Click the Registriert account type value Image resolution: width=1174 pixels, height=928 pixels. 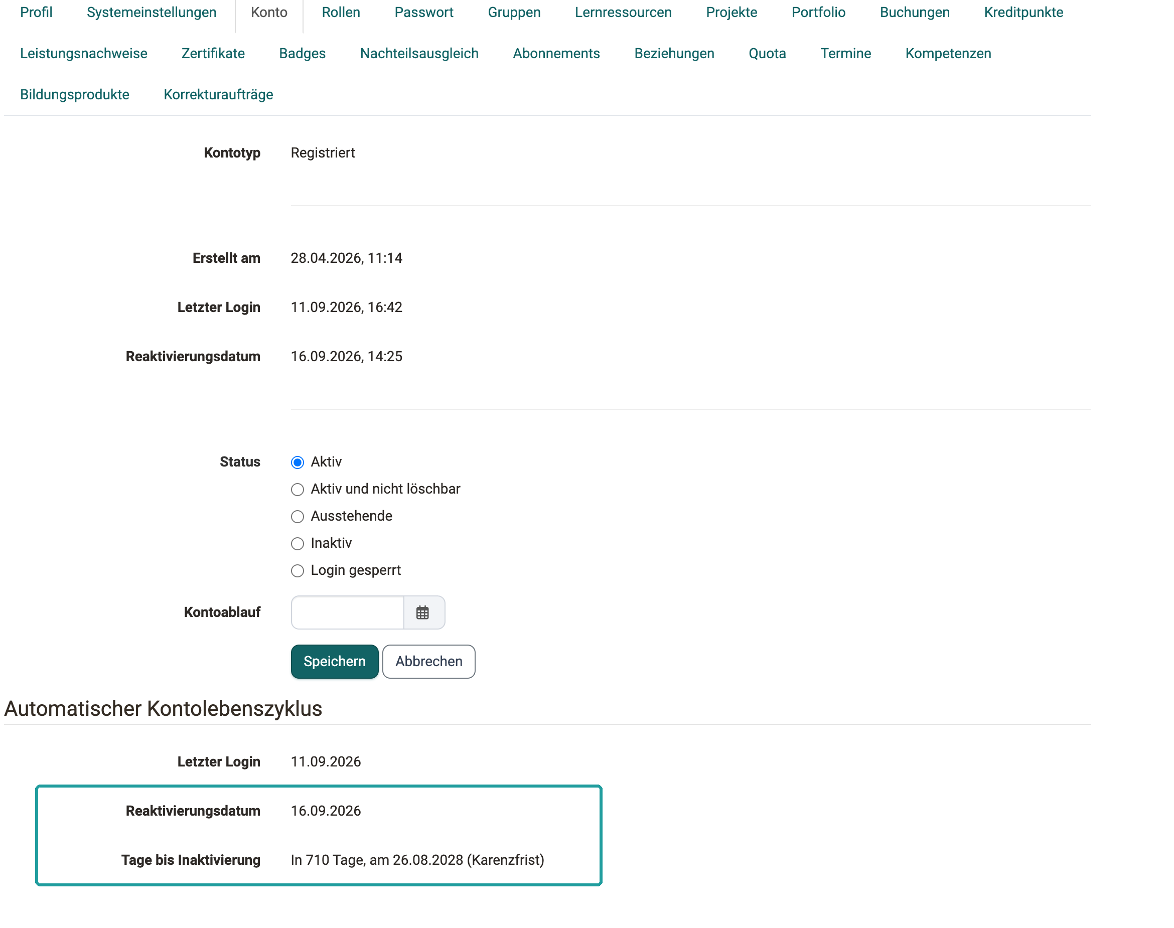pyautogui.click(x=323, y=152)
